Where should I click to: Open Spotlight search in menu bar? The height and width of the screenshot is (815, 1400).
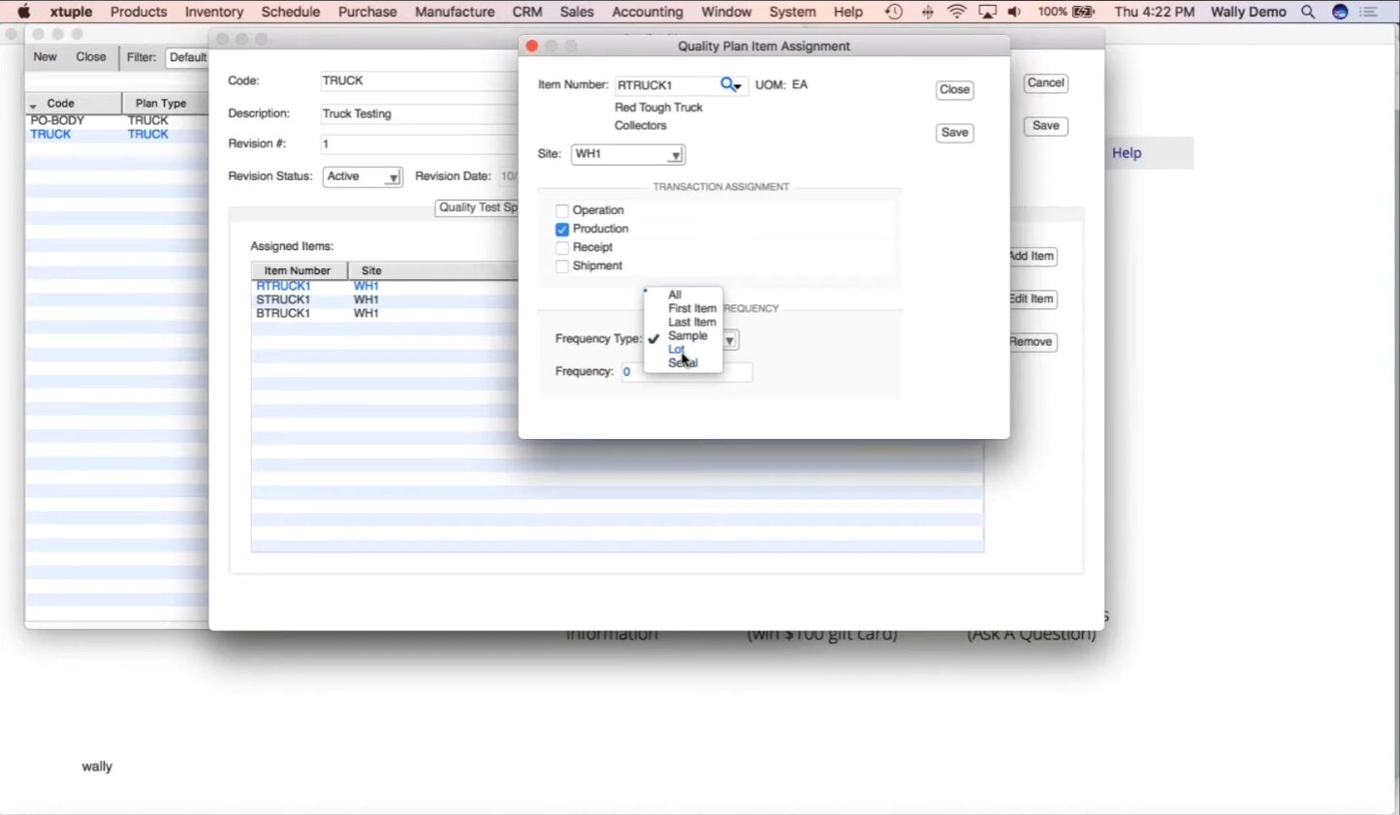click(x=1308, y=12)
